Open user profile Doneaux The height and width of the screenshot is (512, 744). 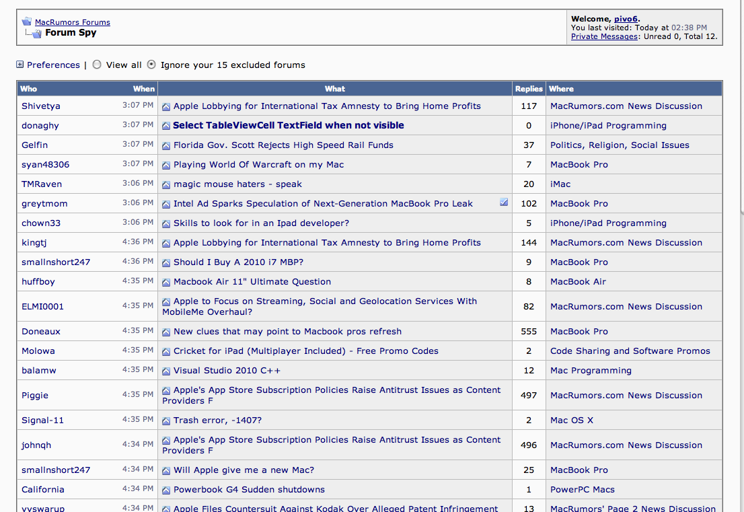41,332
